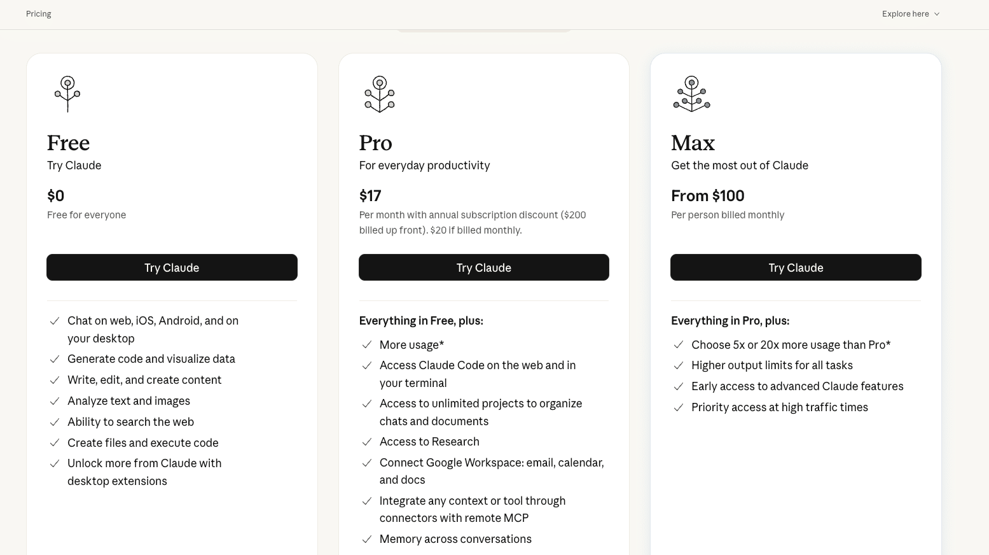The height and width of the screenshot is (555, 989).
Task: Select the Max plan heading
Action: pyautogui.click(x=693, y=143)
